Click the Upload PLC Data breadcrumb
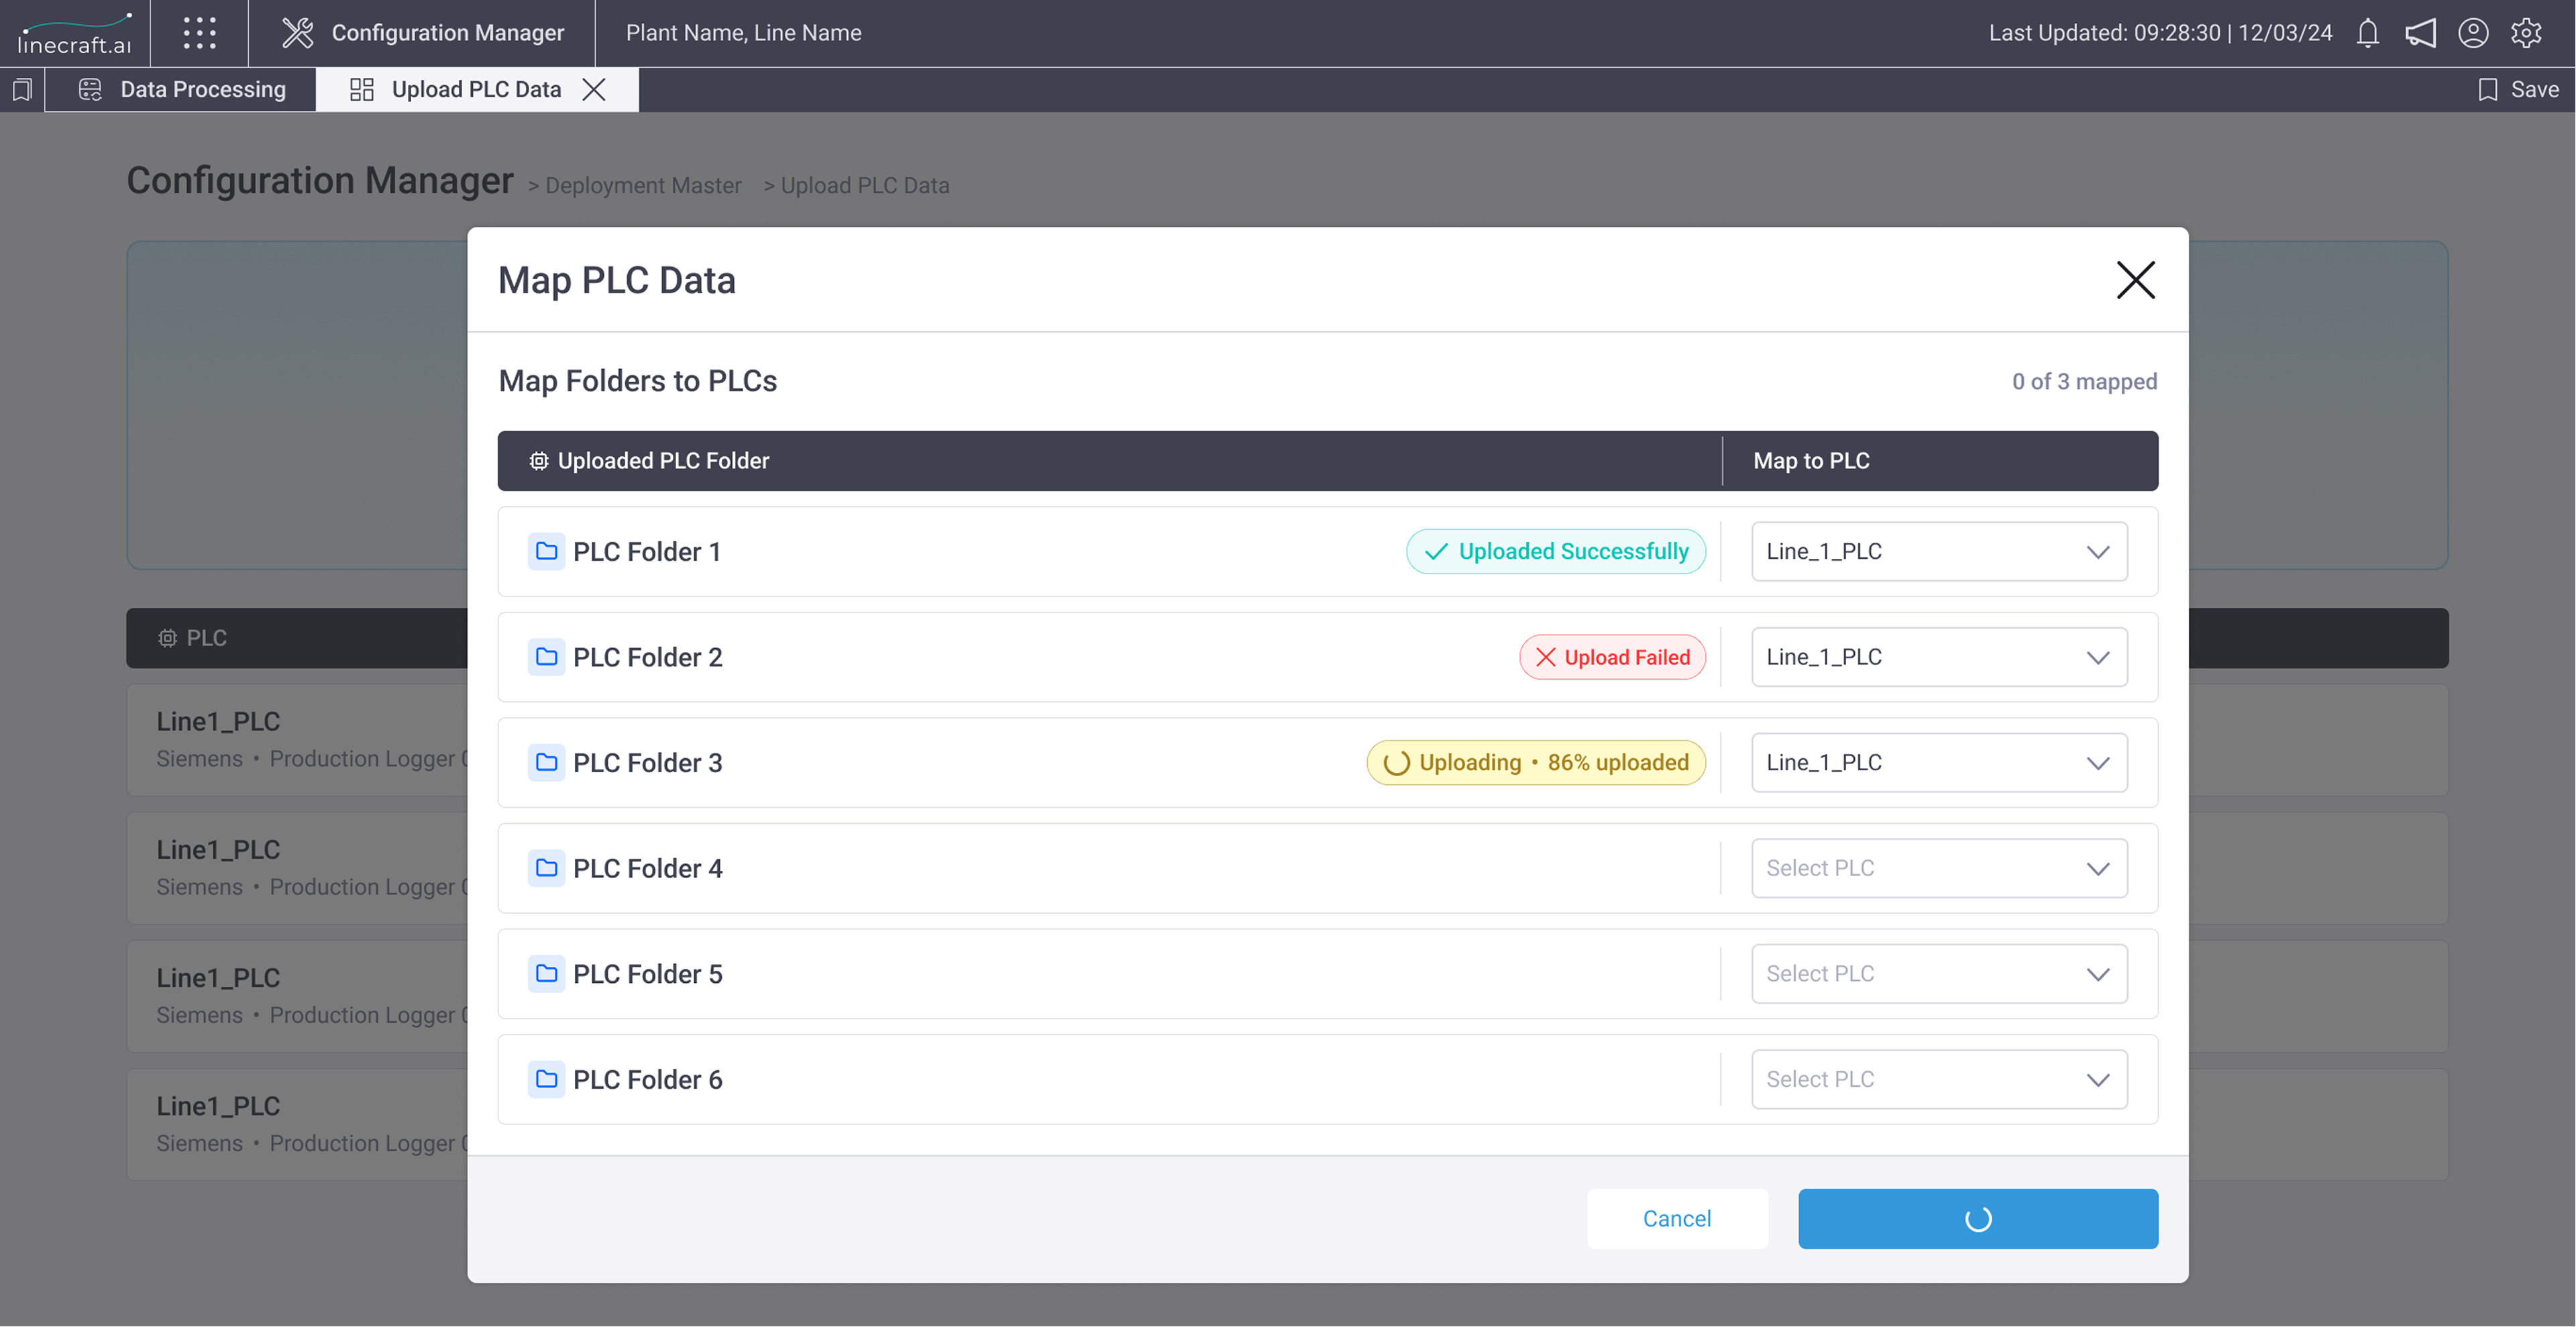This screenshot has width=2576, height=1327. [x=865, y=186]
